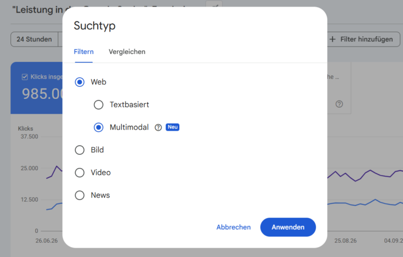
Task: Switch to the Filtern tab
Action: click(x=83, y=52)
